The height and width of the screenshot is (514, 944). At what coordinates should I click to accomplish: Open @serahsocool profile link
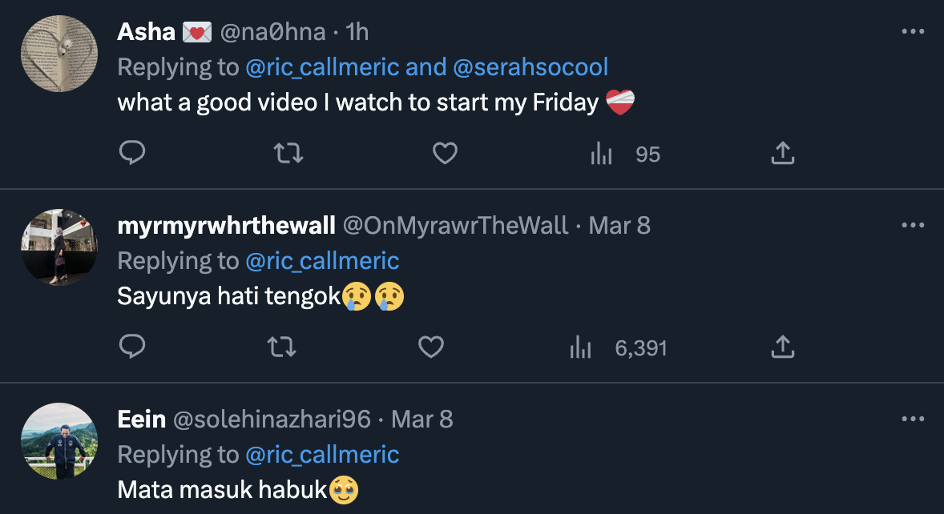(530, 66)
